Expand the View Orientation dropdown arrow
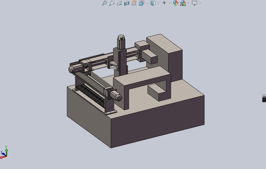 pyautogui.click(x=147, y=3)
